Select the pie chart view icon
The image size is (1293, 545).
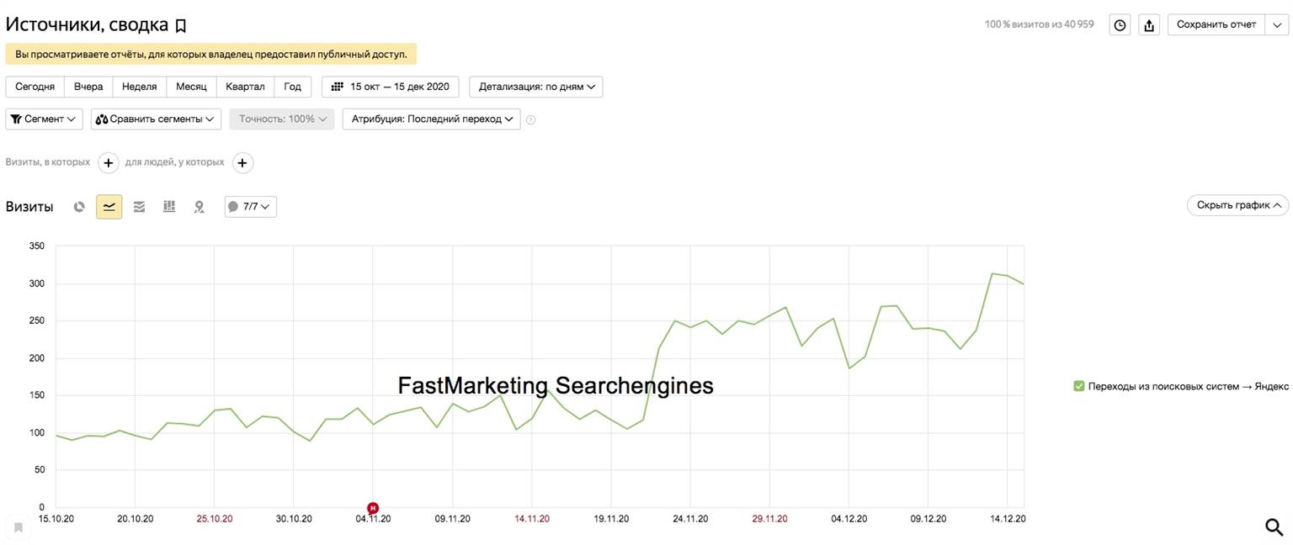click(79, 206)
